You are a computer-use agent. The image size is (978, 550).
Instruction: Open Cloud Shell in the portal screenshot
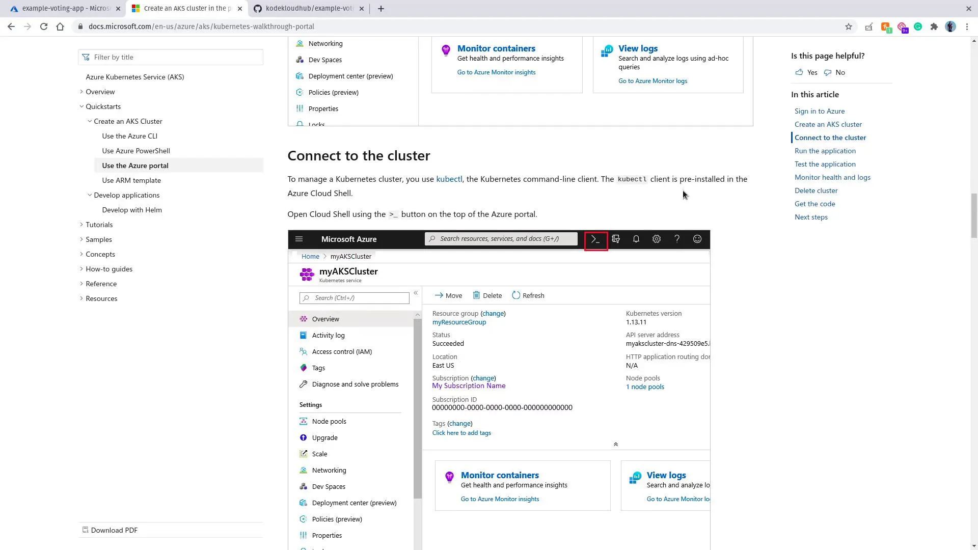[x=595, y=239]
